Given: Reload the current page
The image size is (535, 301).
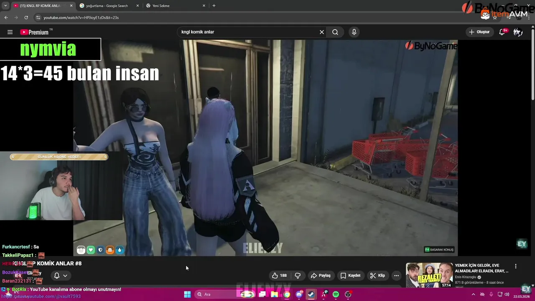Looking at the screenshot, I should point(26,18).
